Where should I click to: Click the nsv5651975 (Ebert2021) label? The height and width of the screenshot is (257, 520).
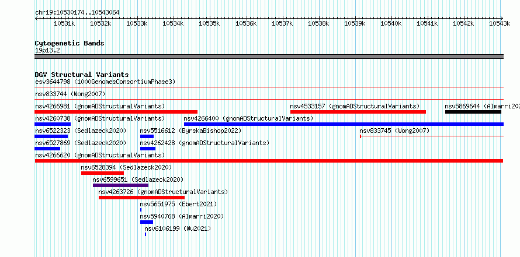point(178,204)
